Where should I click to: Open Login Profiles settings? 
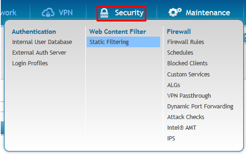(30, 63)
